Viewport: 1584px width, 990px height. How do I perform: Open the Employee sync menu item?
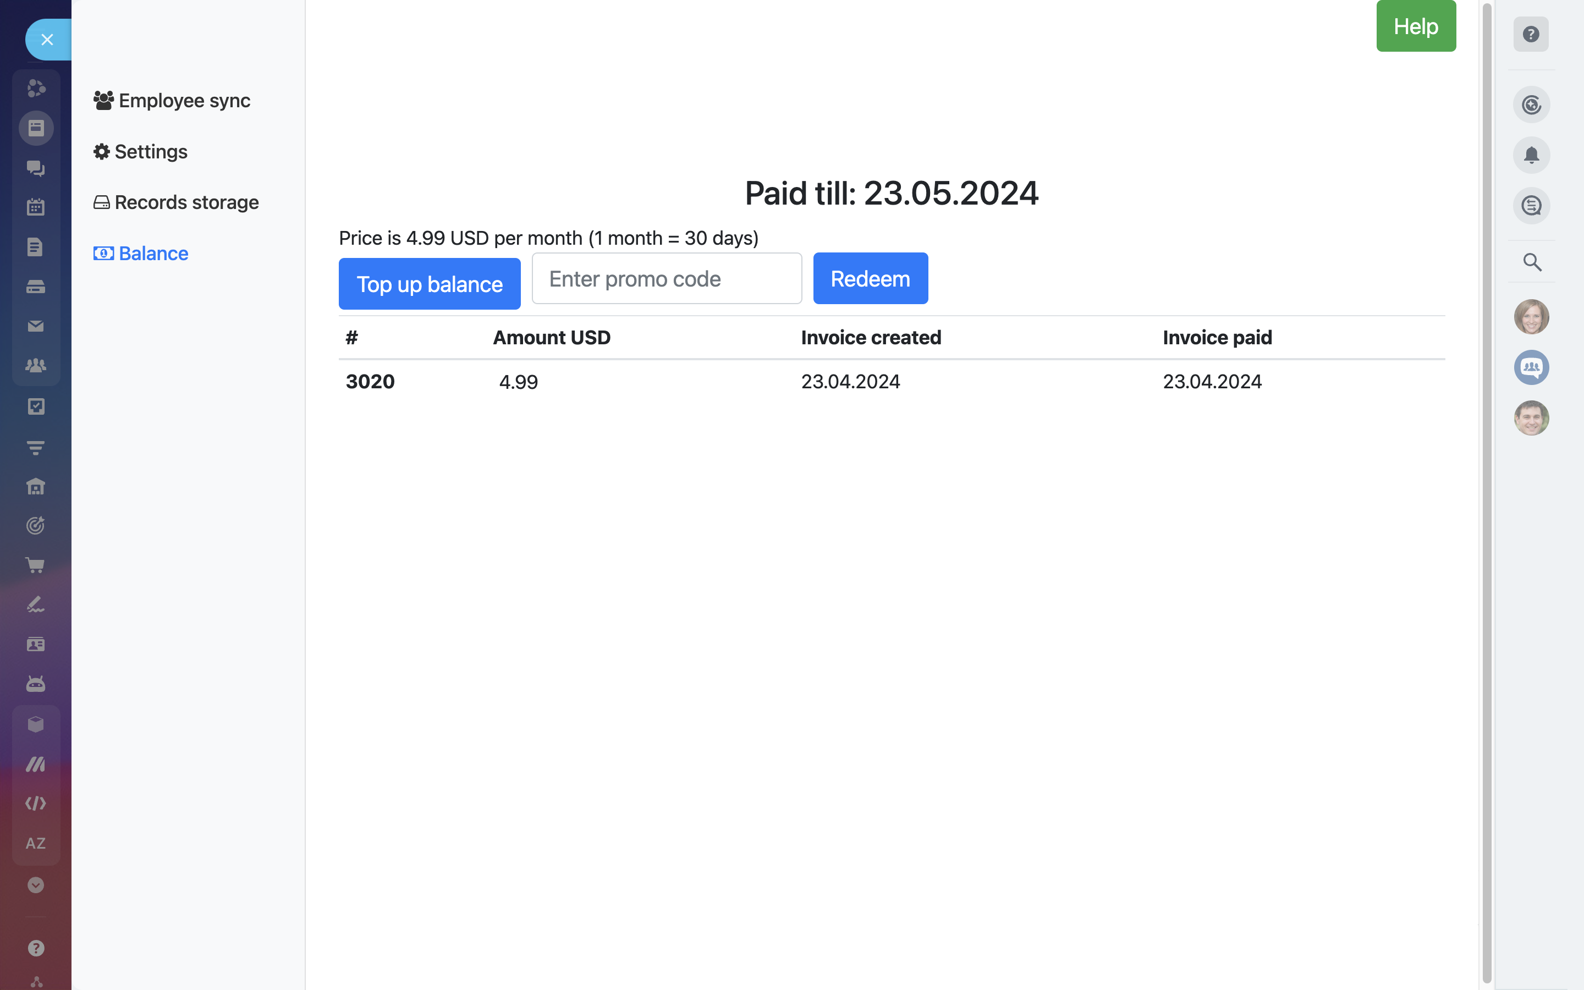[x=172, y=100]
